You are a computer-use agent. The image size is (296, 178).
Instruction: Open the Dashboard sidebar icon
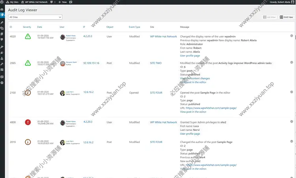pyautogui.click(x=2, y=9)
